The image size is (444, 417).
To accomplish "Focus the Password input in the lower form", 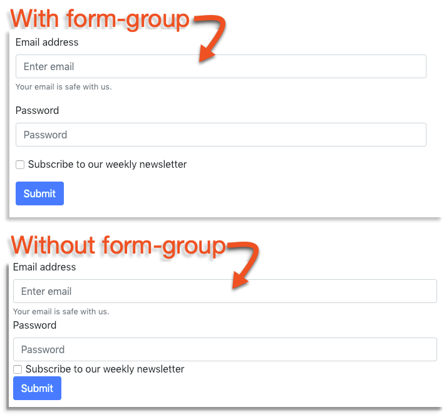I will coord(224,349).
